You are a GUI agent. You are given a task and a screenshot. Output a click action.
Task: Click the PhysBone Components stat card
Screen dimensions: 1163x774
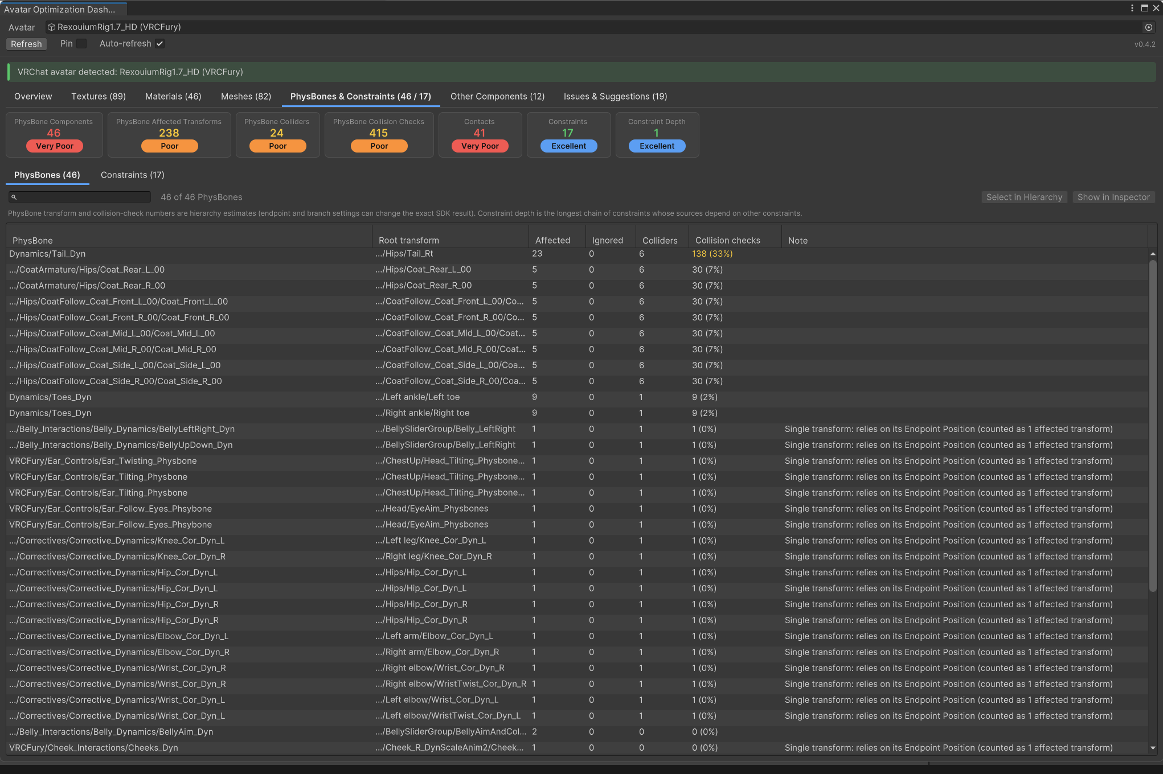pyautogui.click(x=54, y=135)
